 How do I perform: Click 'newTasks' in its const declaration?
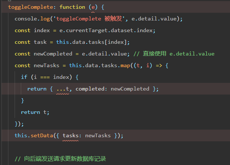46,65
